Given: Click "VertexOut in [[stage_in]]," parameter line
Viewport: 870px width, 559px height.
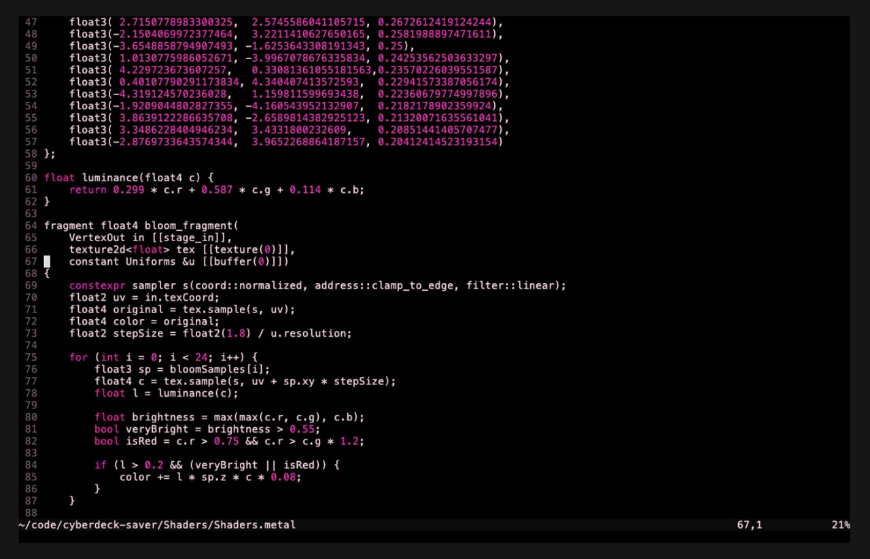Looking at the screenshot, I should (151, 238).
